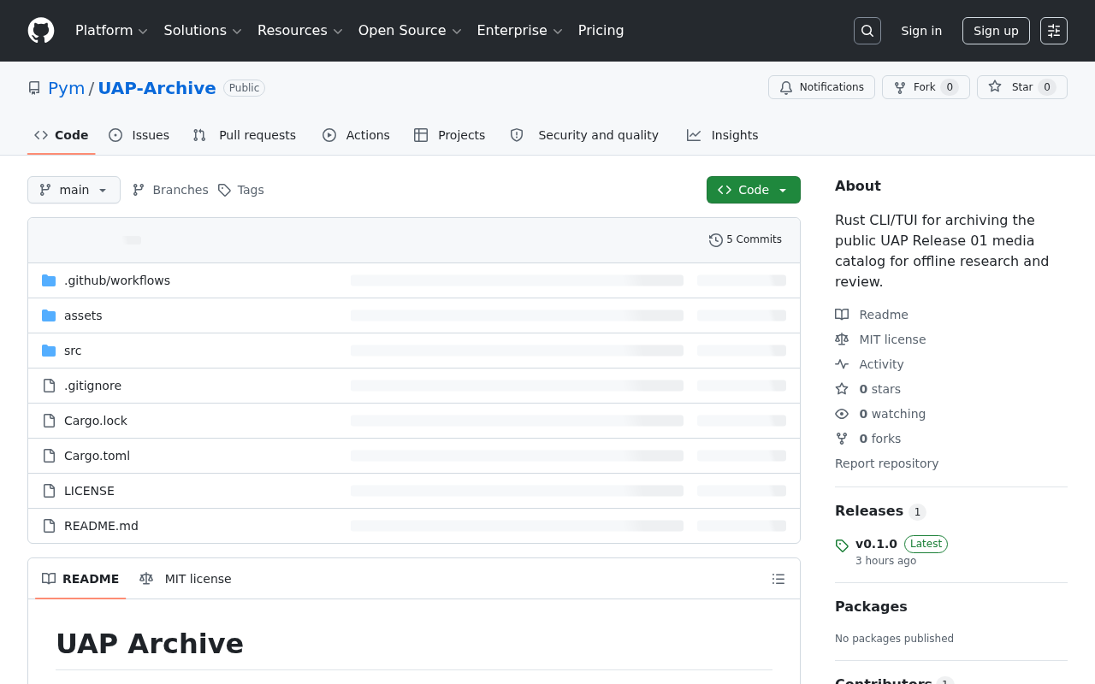Click the LICENSE file icon
Screen dimensions: 1095x684
49,491
